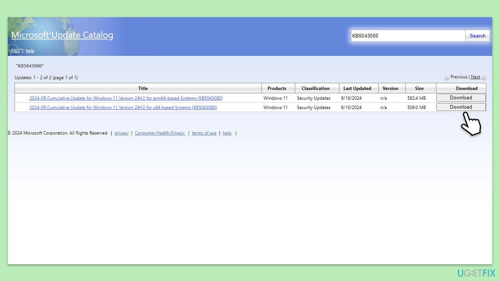Download the x64 cumulative update
This screenshot has width=500, height=281.
[461, 107]
